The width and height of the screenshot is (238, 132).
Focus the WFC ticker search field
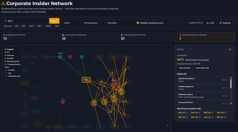coord(26,21)
